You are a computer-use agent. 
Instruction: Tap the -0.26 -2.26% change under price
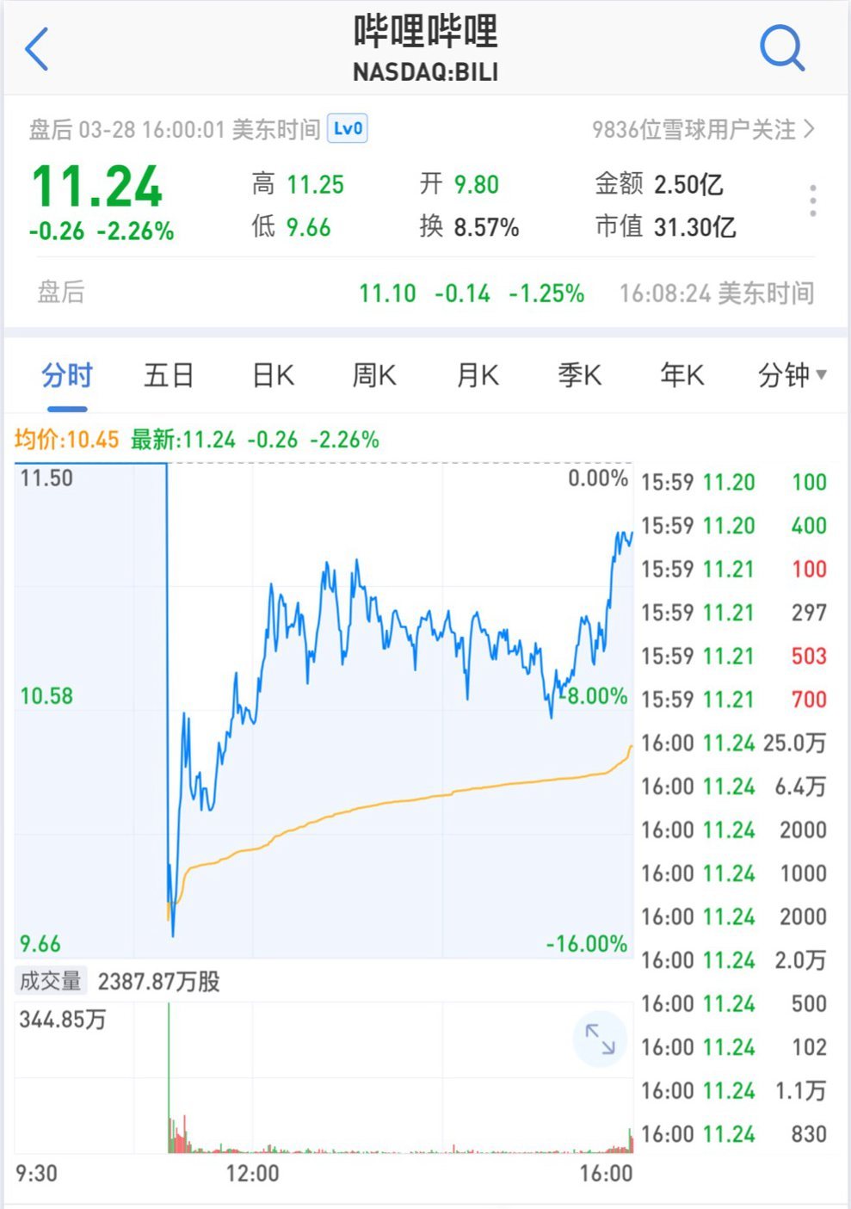[102, 231]
